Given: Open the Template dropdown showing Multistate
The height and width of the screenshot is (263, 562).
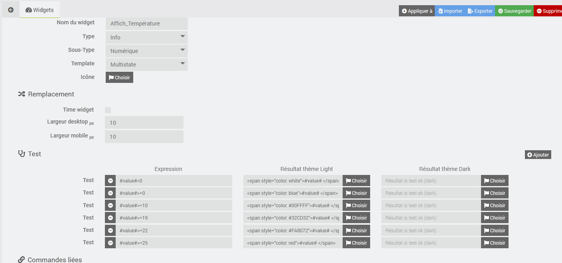Looking at the screenshot, I should click(147, 65).
